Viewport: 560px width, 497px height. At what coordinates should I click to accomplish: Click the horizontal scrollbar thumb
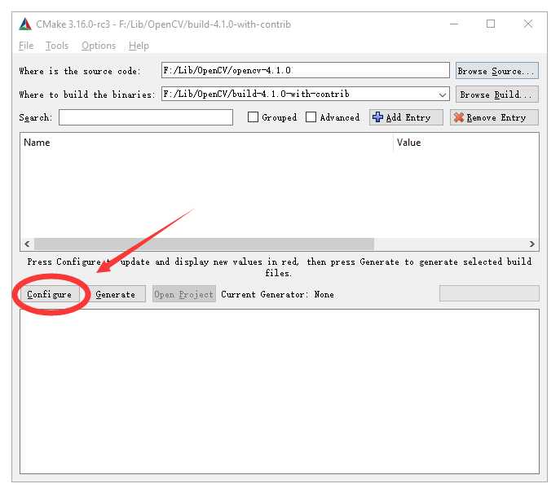(204, 244)
